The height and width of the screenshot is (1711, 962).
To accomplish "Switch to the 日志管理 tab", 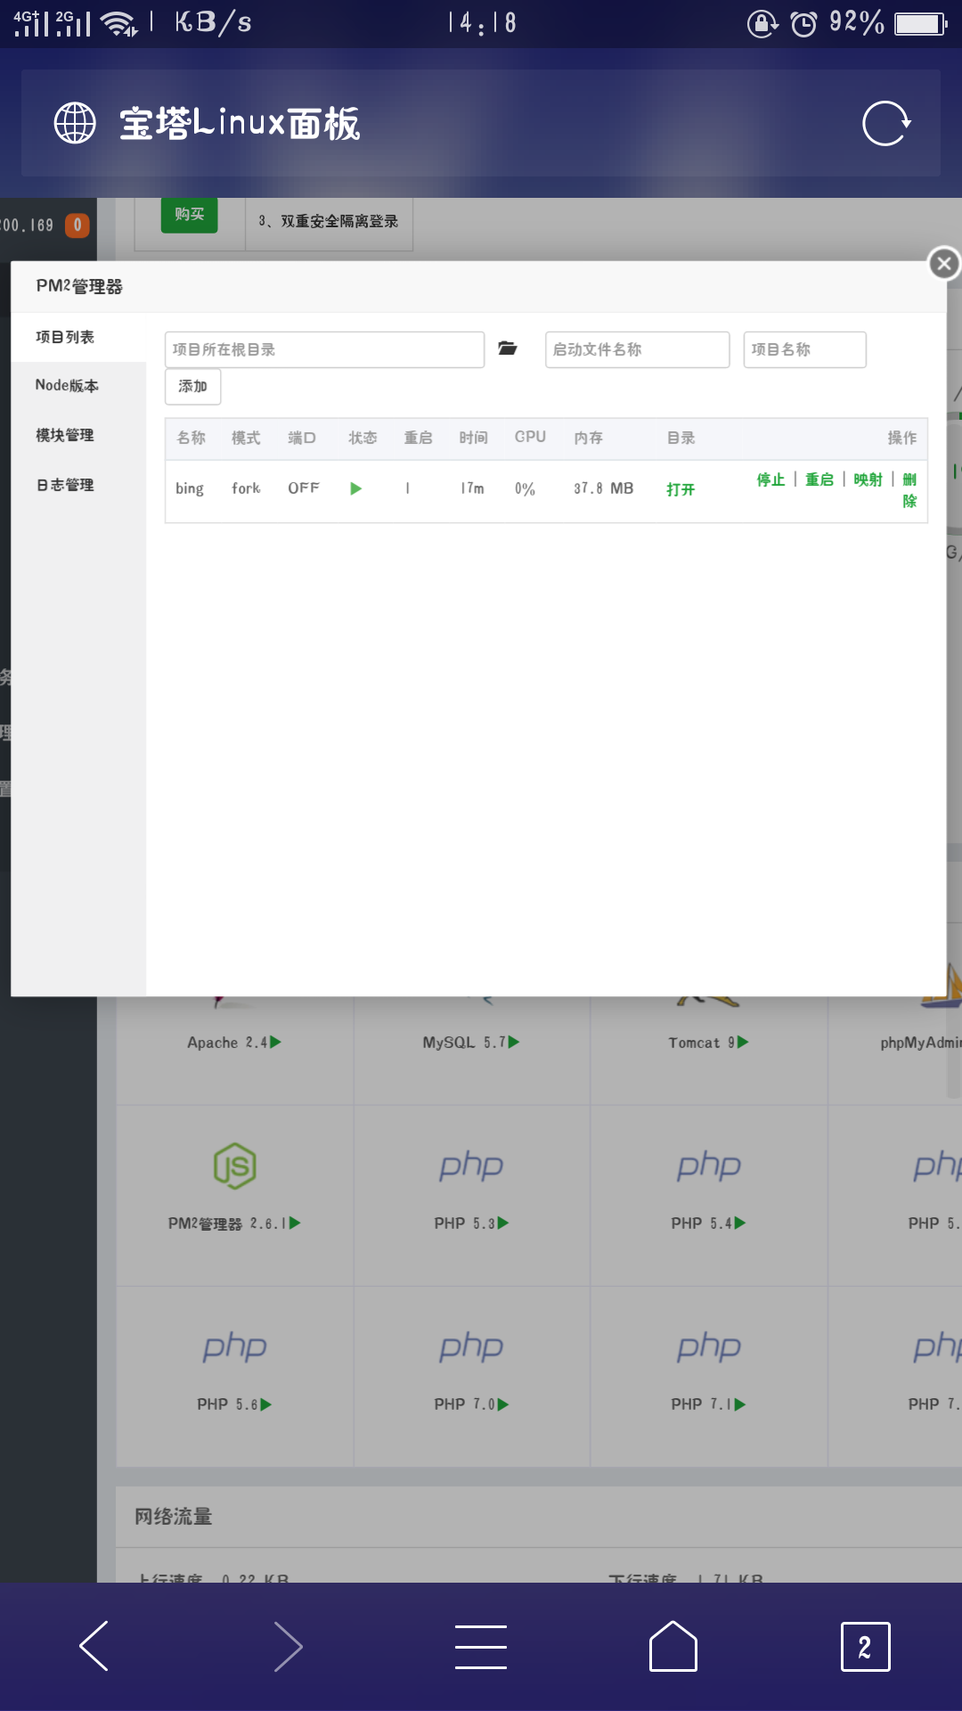I will (x=78, y=485).
